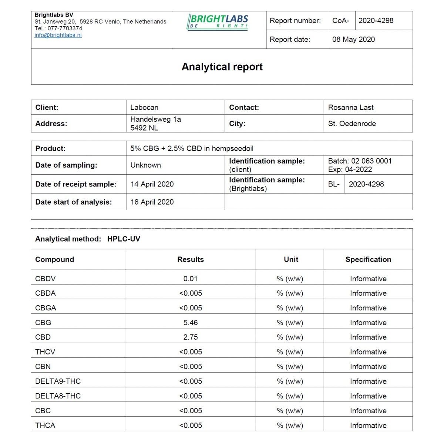Screen dimensions: 444x444
Task: Select the analytical method 'HPLC-UV'
Action: (124, 239)
